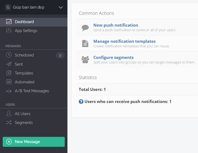Open the Giúp bạn làm đẹp app menu
The width and height of the screenshot is (198, 153).
click(x=29, y=7)
